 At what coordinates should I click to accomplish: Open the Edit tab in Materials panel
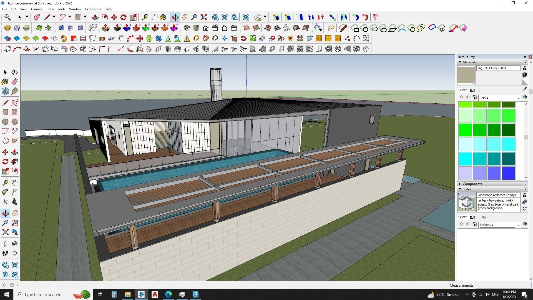(x=472, y=91)
